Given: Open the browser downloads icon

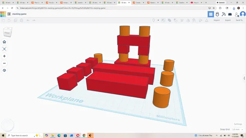Looking at the screenshot, I should pyautogui.click(x=234, y=8).
